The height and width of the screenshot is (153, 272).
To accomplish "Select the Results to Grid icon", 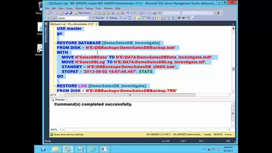I will pyautogui.click(x=159, y=18).
